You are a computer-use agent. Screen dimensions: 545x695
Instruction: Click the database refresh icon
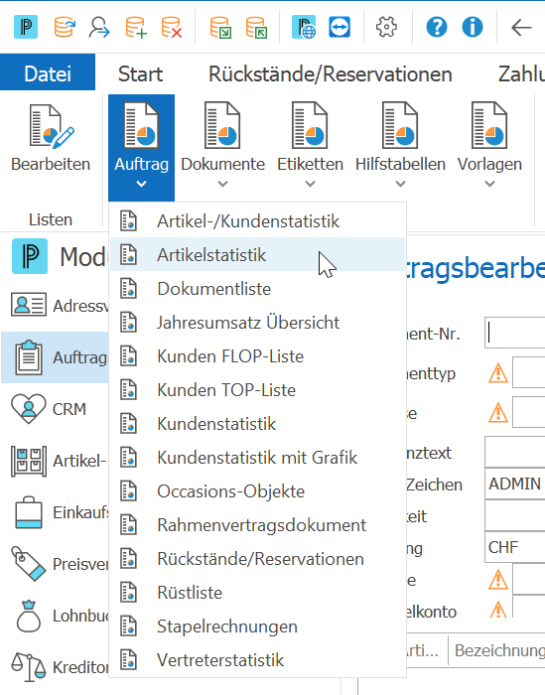[x=65, y=27]
